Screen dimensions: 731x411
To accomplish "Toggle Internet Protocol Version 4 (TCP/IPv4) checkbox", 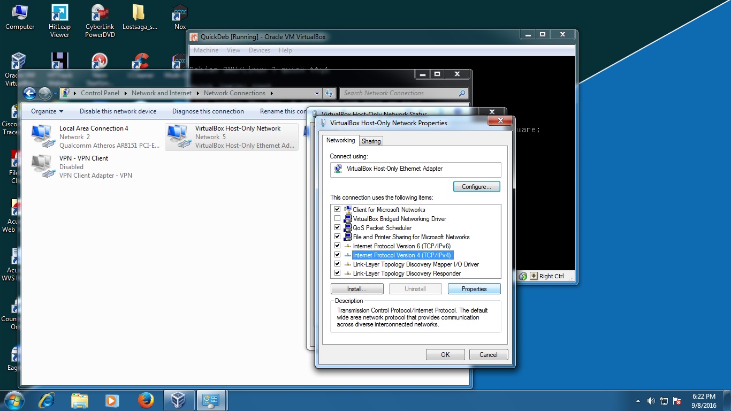I will point(337,255).
